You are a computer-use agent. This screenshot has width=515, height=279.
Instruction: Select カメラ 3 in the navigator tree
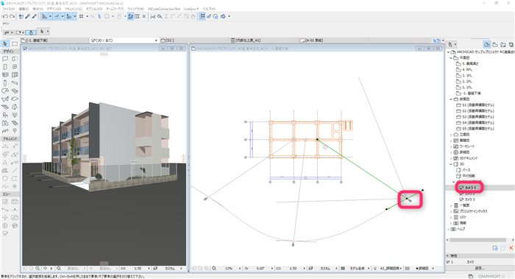(x=469, y=199)
